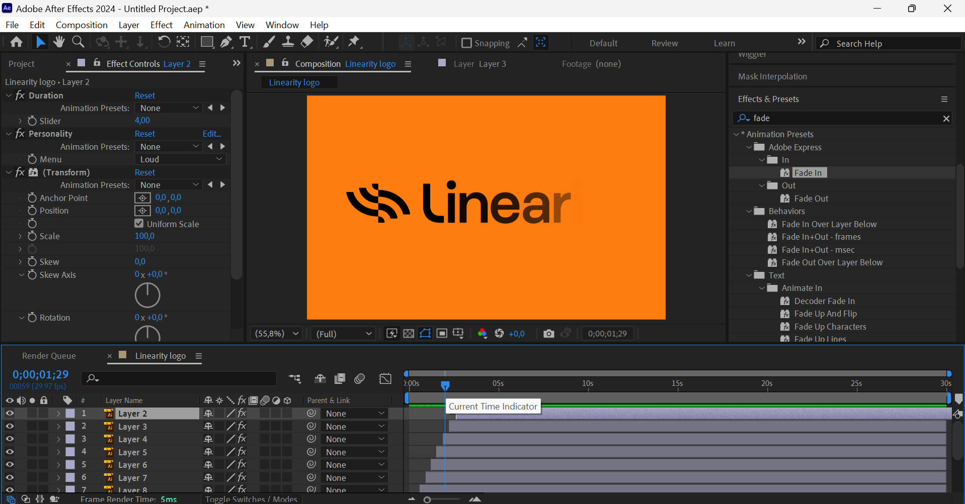
Task: Open Region of Interest button
Action: point(442,334)
